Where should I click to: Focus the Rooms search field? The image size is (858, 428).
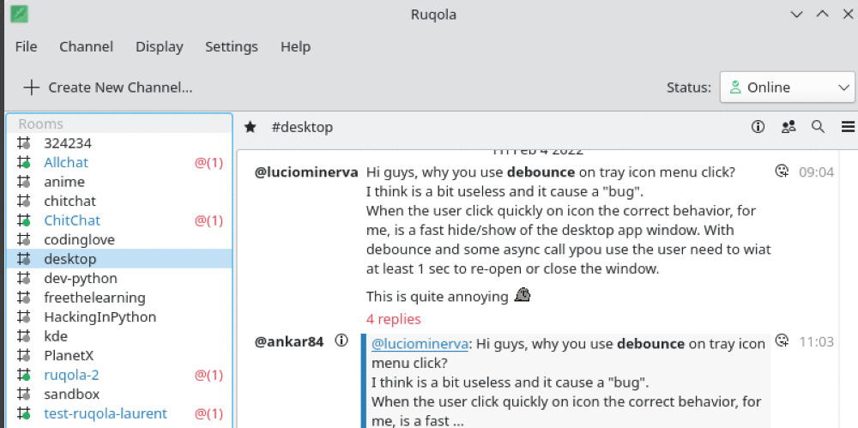(x=119, y=124)
